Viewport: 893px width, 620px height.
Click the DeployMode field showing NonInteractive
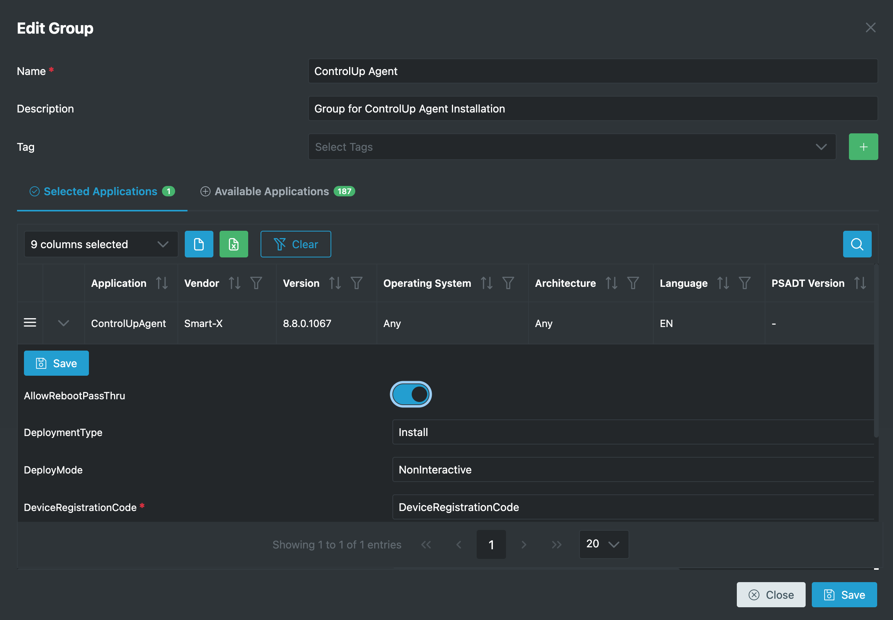(x=633, y=470)
